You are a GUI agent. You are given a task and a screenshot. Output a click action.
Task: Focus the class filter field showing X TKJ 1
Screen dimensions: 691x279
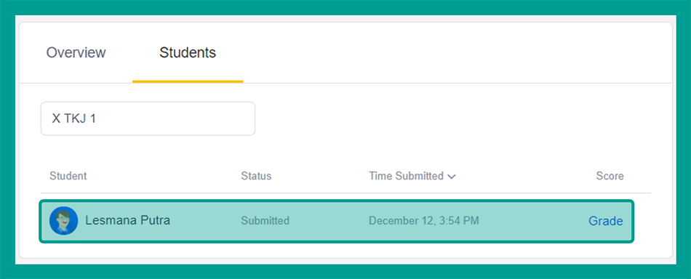(148, 118)
